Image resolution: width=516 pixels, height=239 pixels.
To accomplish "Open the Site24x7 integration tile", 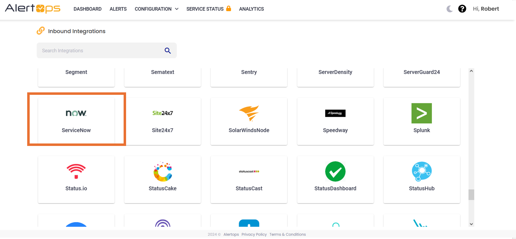I will (162, 121).
